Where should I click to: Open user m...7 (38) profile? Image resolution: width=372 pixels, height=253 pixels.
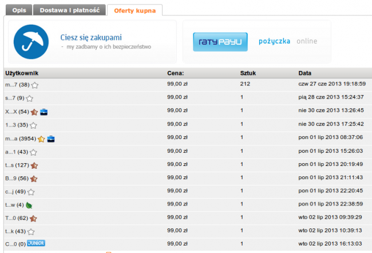pyautogui.click(x=17, y=85)
